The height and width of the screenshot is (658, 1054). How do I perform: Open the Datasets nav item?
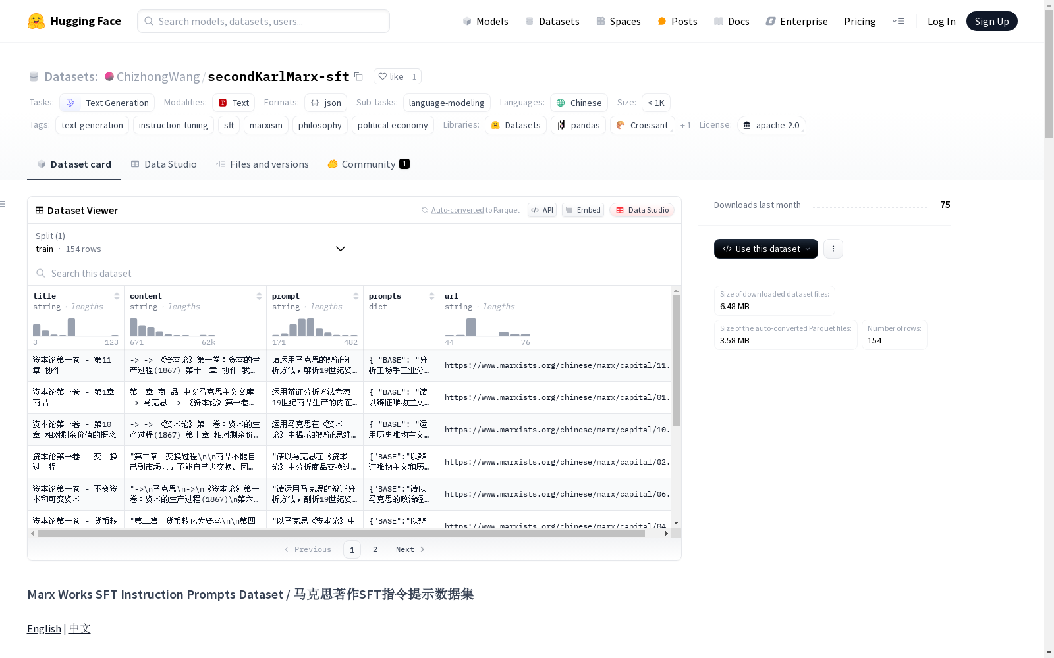[552, 21]
